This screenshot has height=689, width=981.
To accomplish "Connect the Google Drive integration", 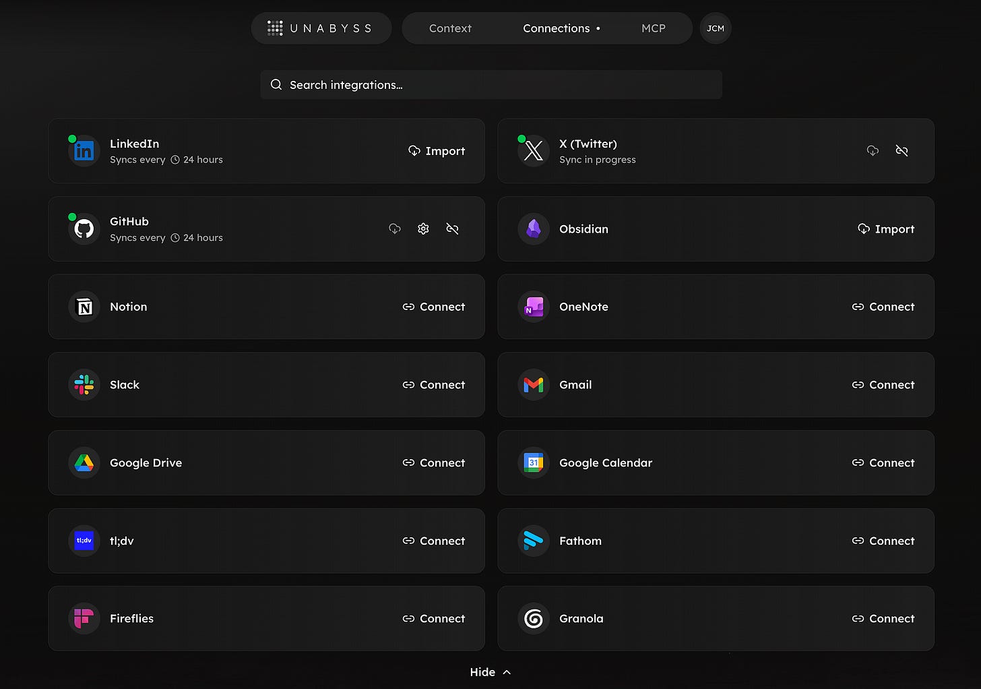I will (x=434, y=463).
